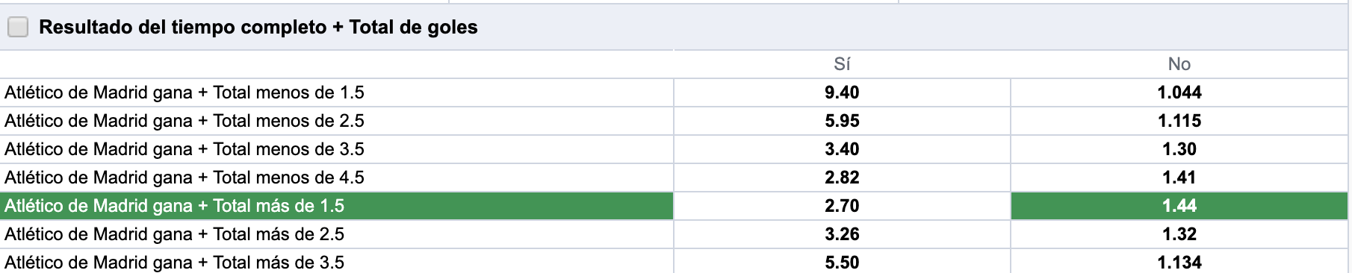The image size is (1352, 273).
Task: Pick 5.95 Sí odds for menos de 2.5
Action: [842, 121]
